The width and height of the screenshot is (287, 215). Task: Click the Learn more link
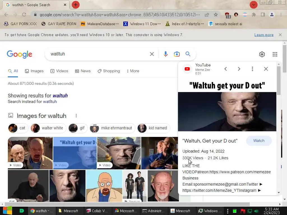(x=264, y=35)
